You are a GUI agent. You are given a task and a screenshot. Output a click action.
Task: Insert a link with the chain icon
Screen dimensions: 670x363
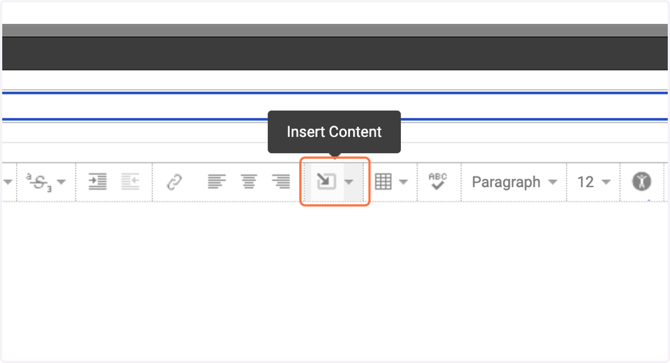coord(175,181)
